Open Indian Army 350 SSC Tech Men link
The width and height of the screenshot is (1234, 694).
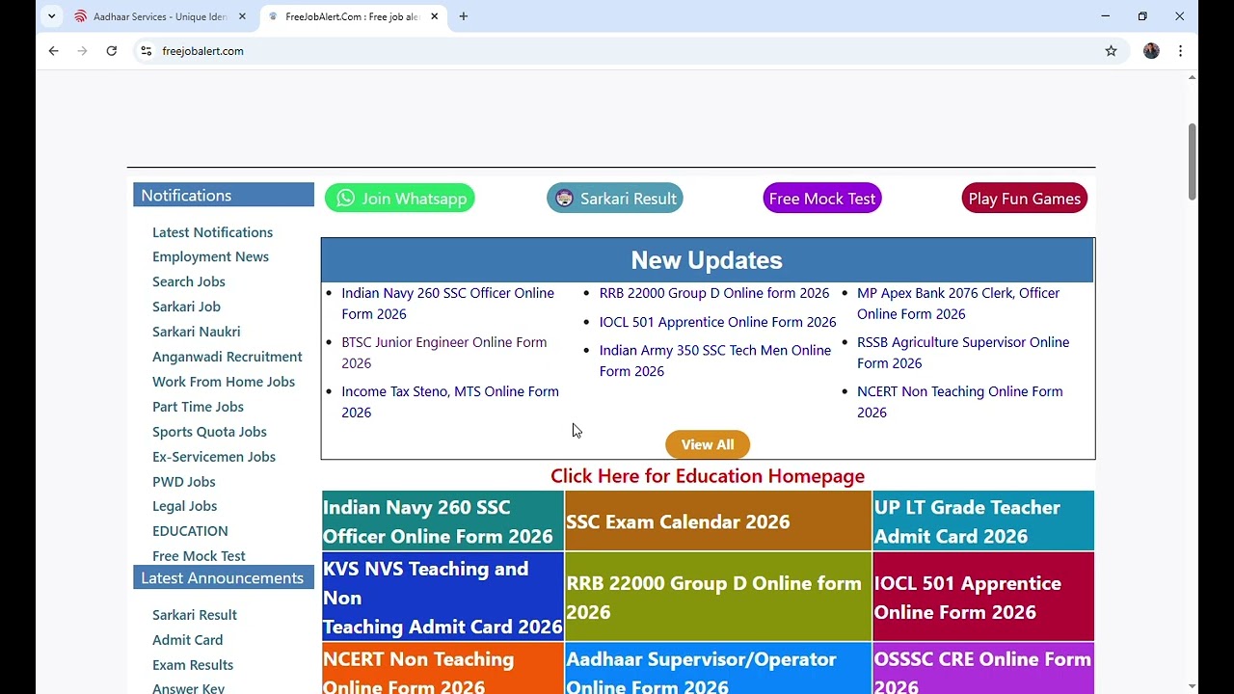pos(715,360)
